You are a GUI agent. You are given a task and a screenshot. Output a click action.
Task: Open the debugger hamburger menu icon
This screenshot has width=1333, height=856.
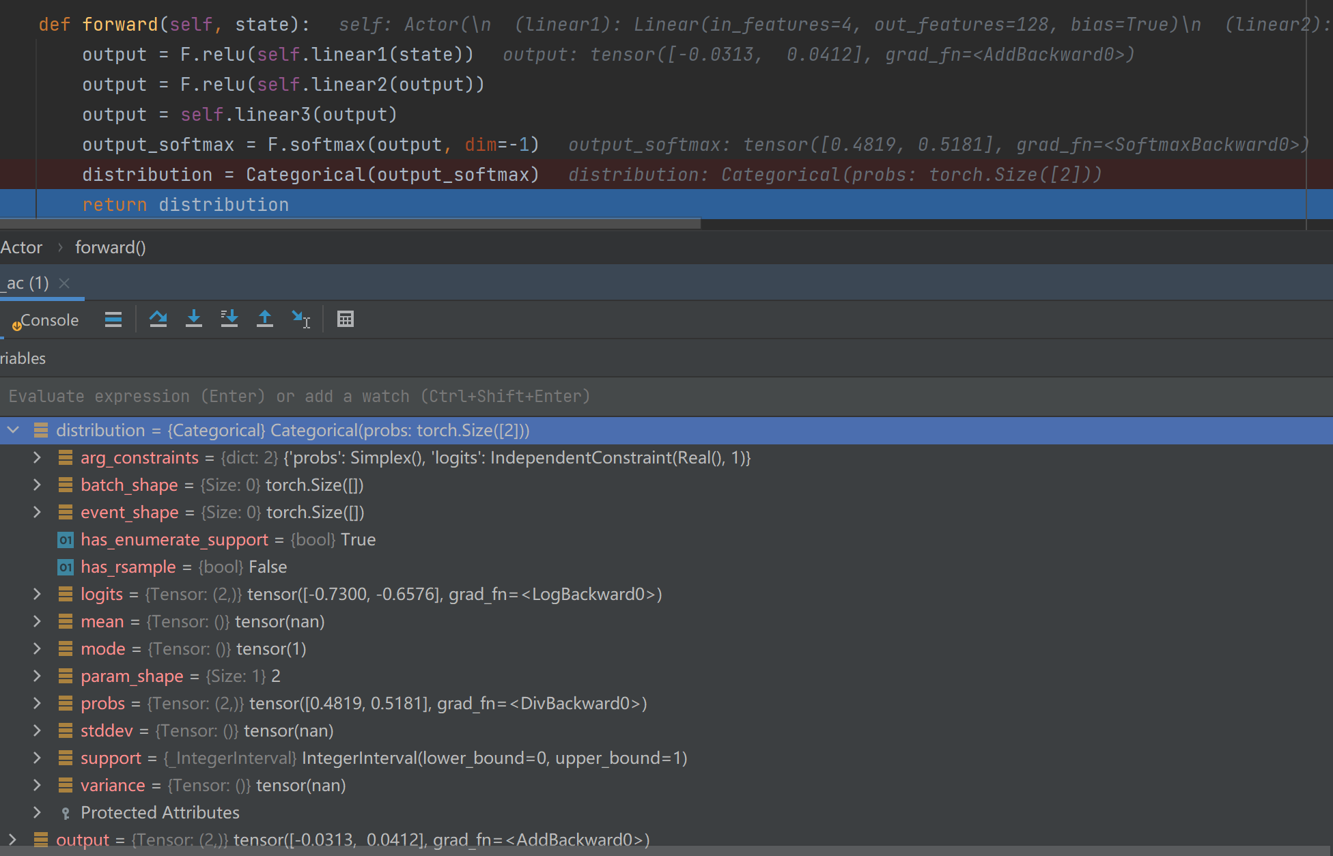click(x=113, y=318)
